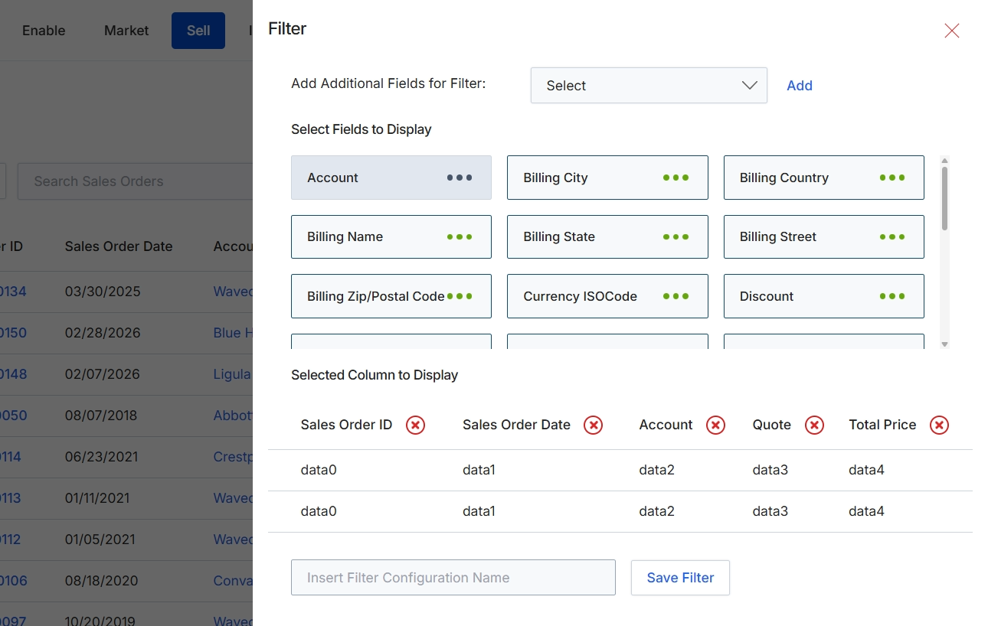Select the Currency ISOCode field card
This screenshot has width=988, height=626.
point(607,296)
